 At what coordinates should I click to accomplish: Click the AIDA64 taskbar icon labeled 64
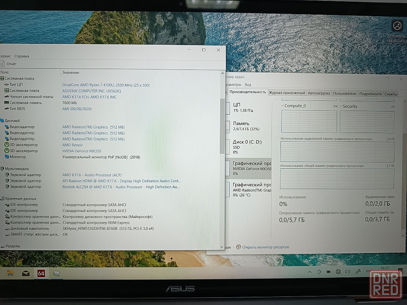tap(41, 273)
